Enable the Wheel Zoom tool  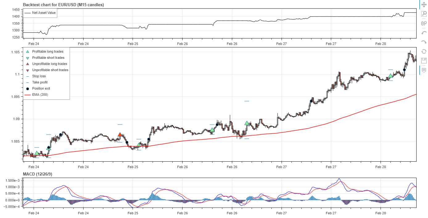tap(424, 23)
